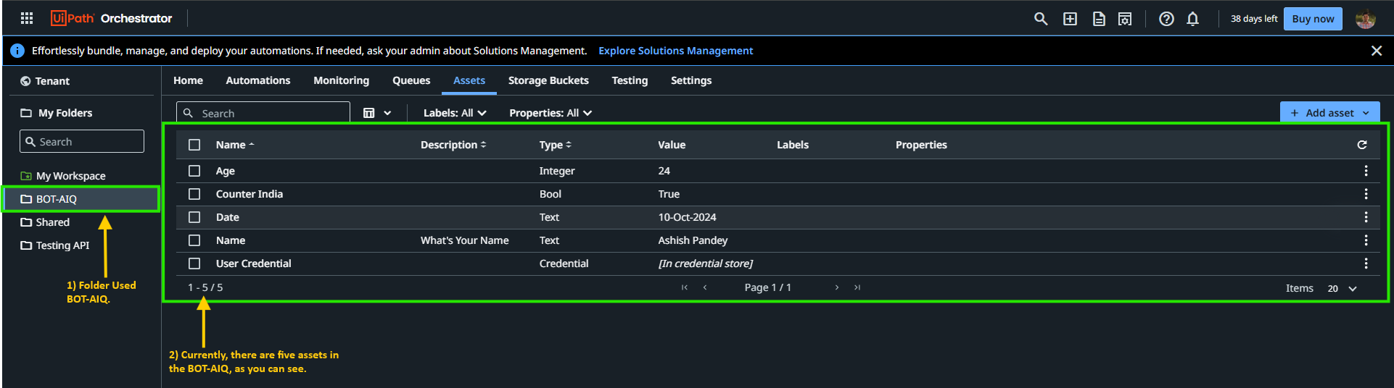Screen dimensions: 1394x388
Task: Check the Age asset row
Action: [194, 171]
